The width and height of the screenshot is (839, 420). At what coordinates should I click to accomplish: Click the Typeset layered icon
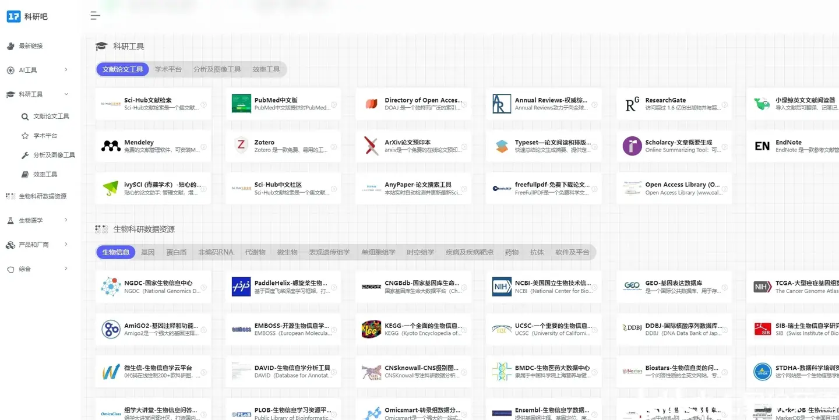[502, 146]
